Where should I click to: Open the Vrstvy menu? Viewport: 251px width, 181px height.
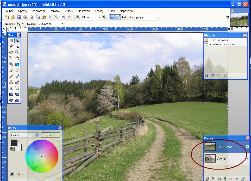pyautogui.click(x=69, y=11)
